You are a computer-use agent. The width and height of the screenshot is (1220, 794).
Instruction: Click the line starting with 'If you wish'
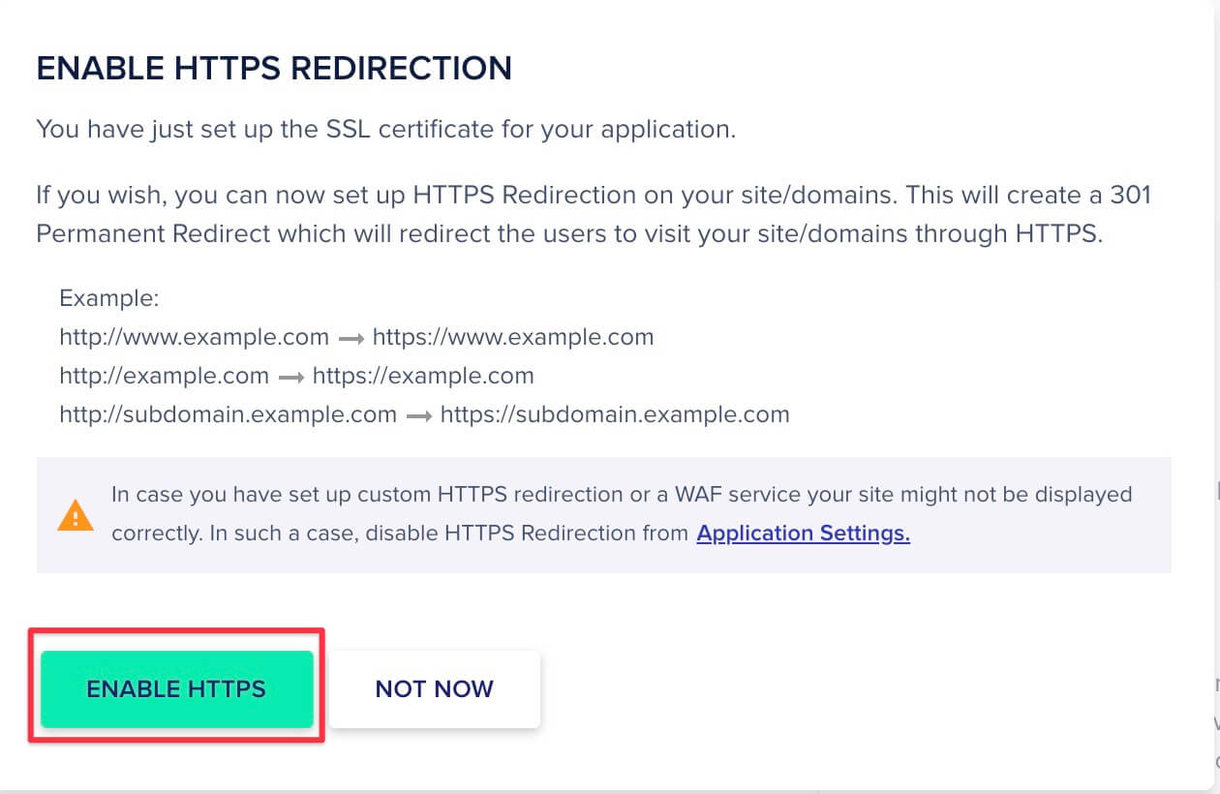[594, 195]
